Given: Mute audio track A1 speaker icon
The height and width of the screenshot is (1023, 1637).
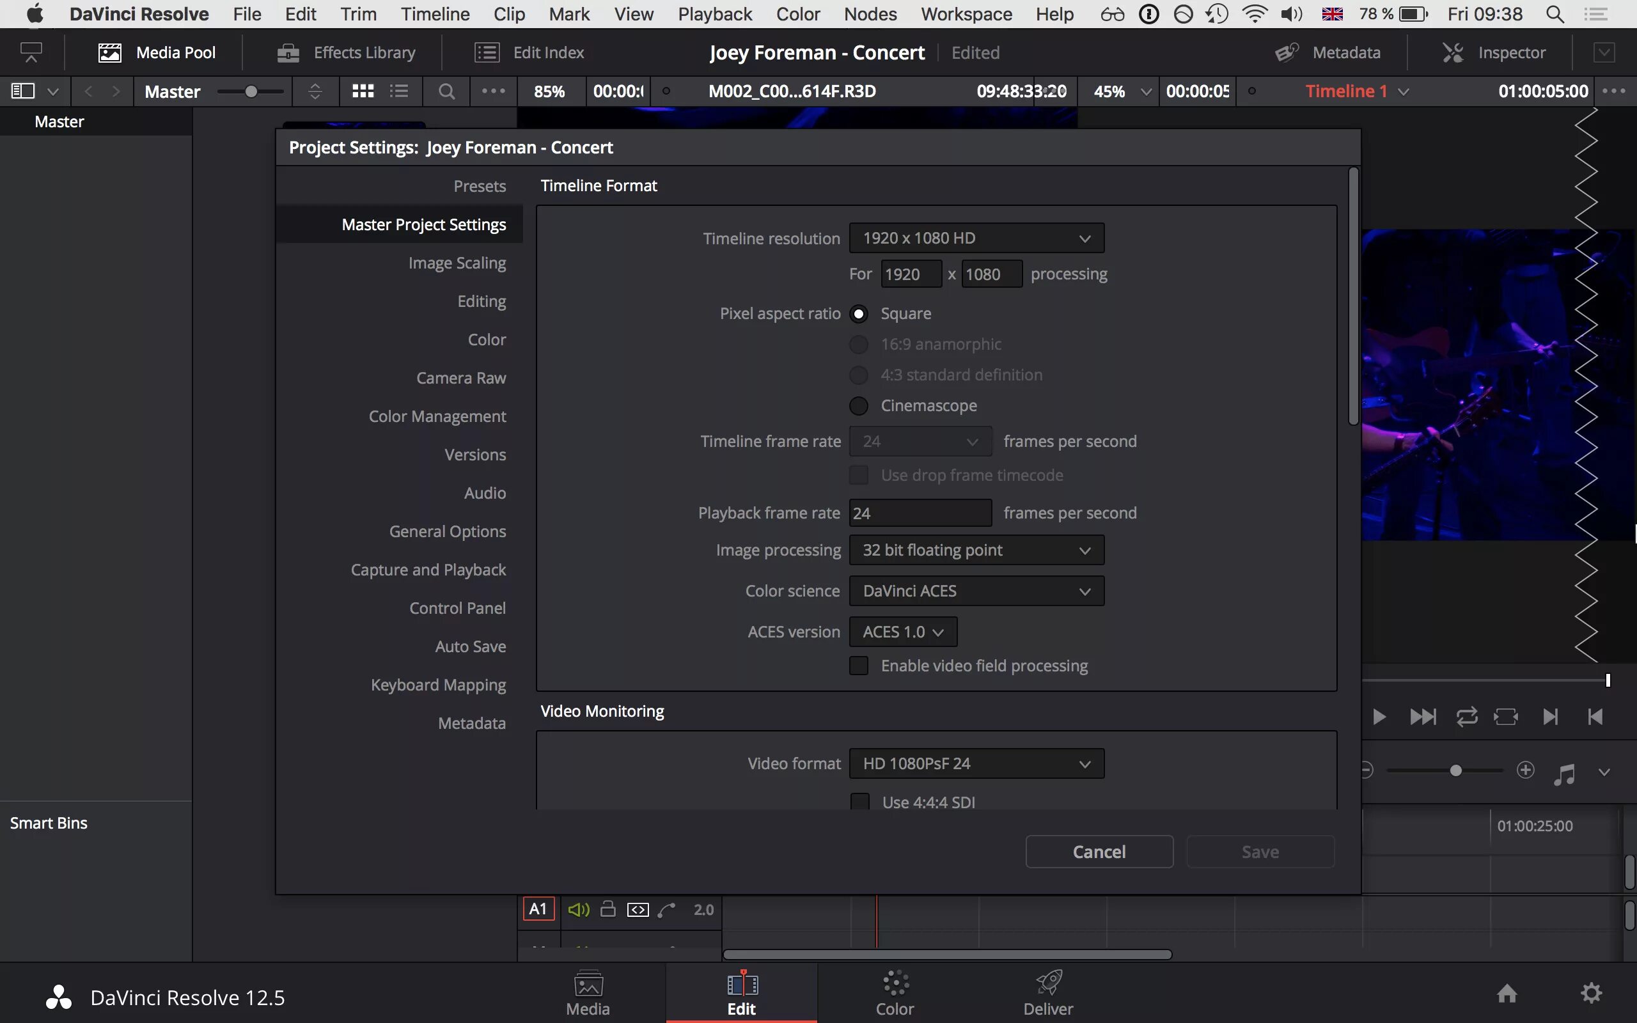Looking at the screenshot, I should [578, 909].
